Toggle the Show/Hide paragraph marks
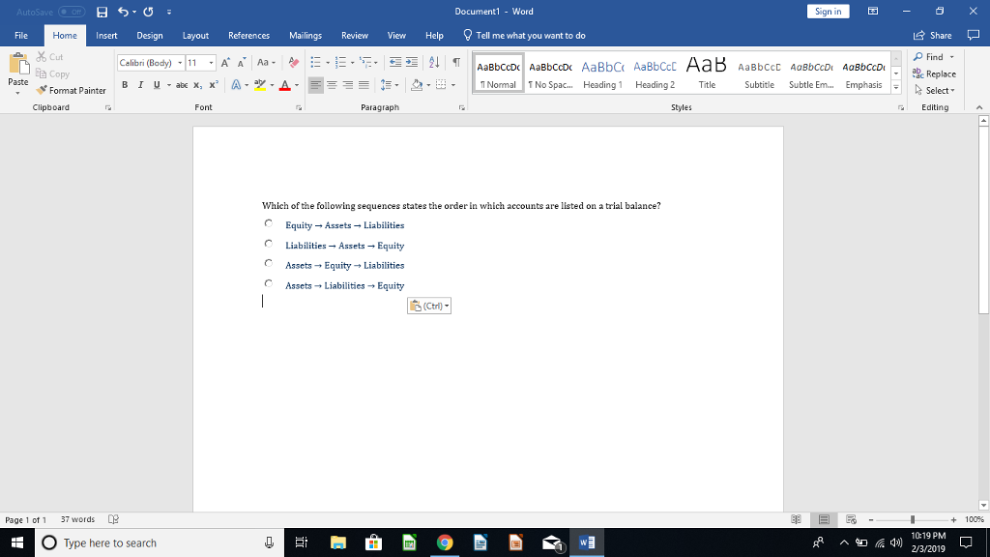This screenshot has height=557, width=990. point(457,62)
